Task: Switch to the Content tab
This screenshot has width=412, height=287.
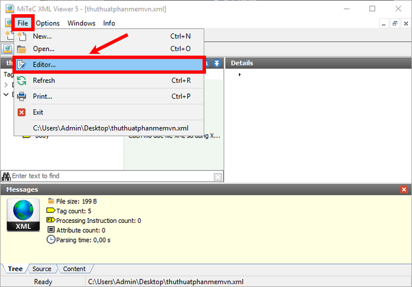Action: coord(74,269)
